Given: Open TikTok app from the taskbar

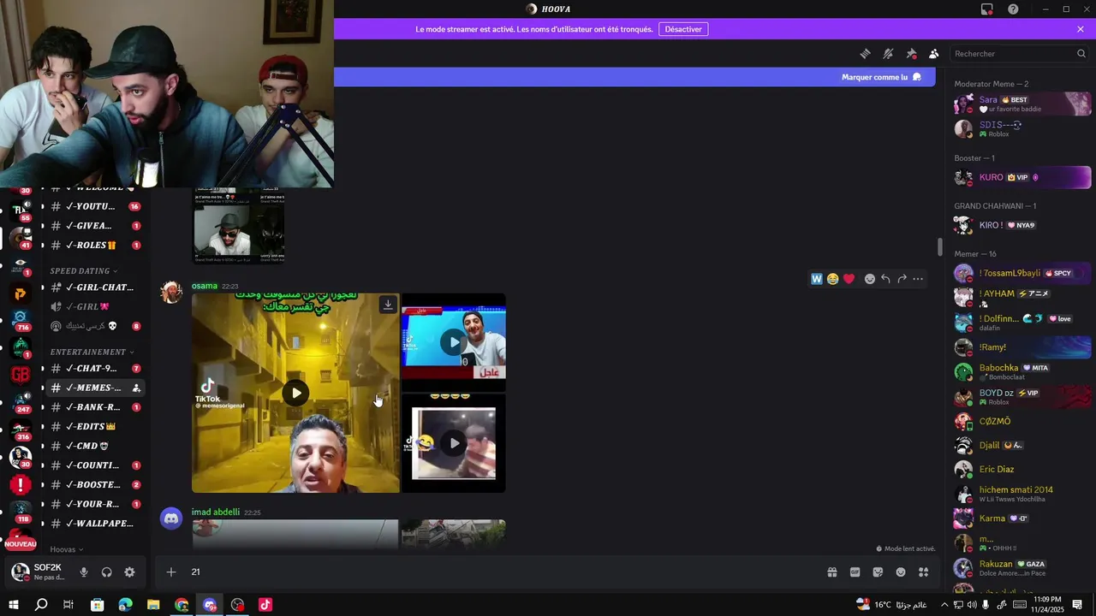Looking at the screenshot, I should click(x=265, y=605).
